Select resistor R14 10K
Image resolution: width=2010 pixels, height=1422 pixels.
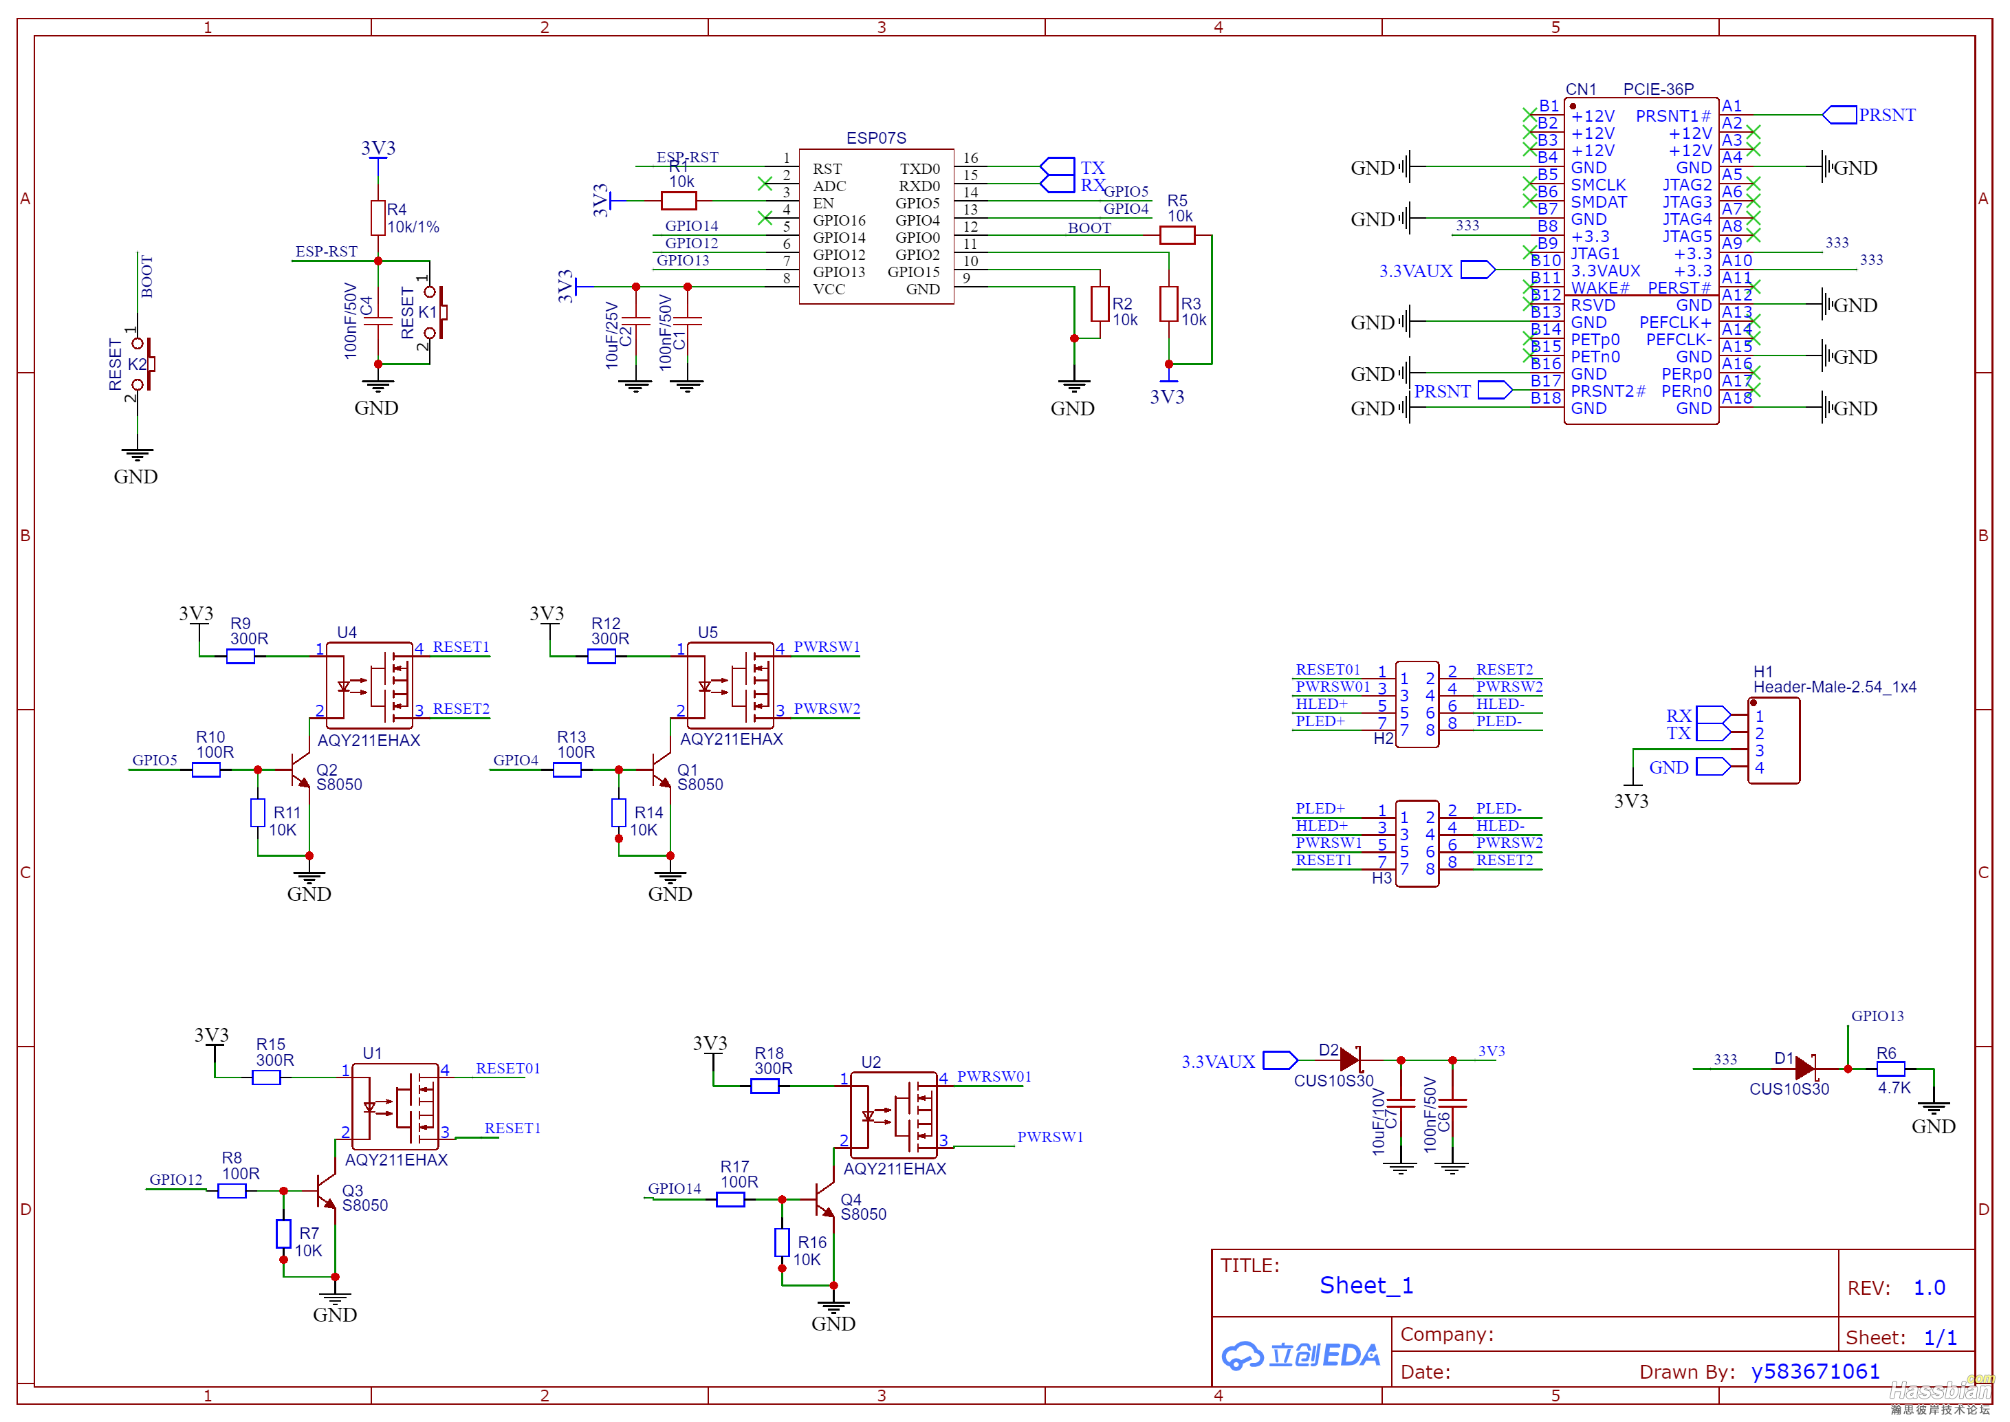click(619, 813)
